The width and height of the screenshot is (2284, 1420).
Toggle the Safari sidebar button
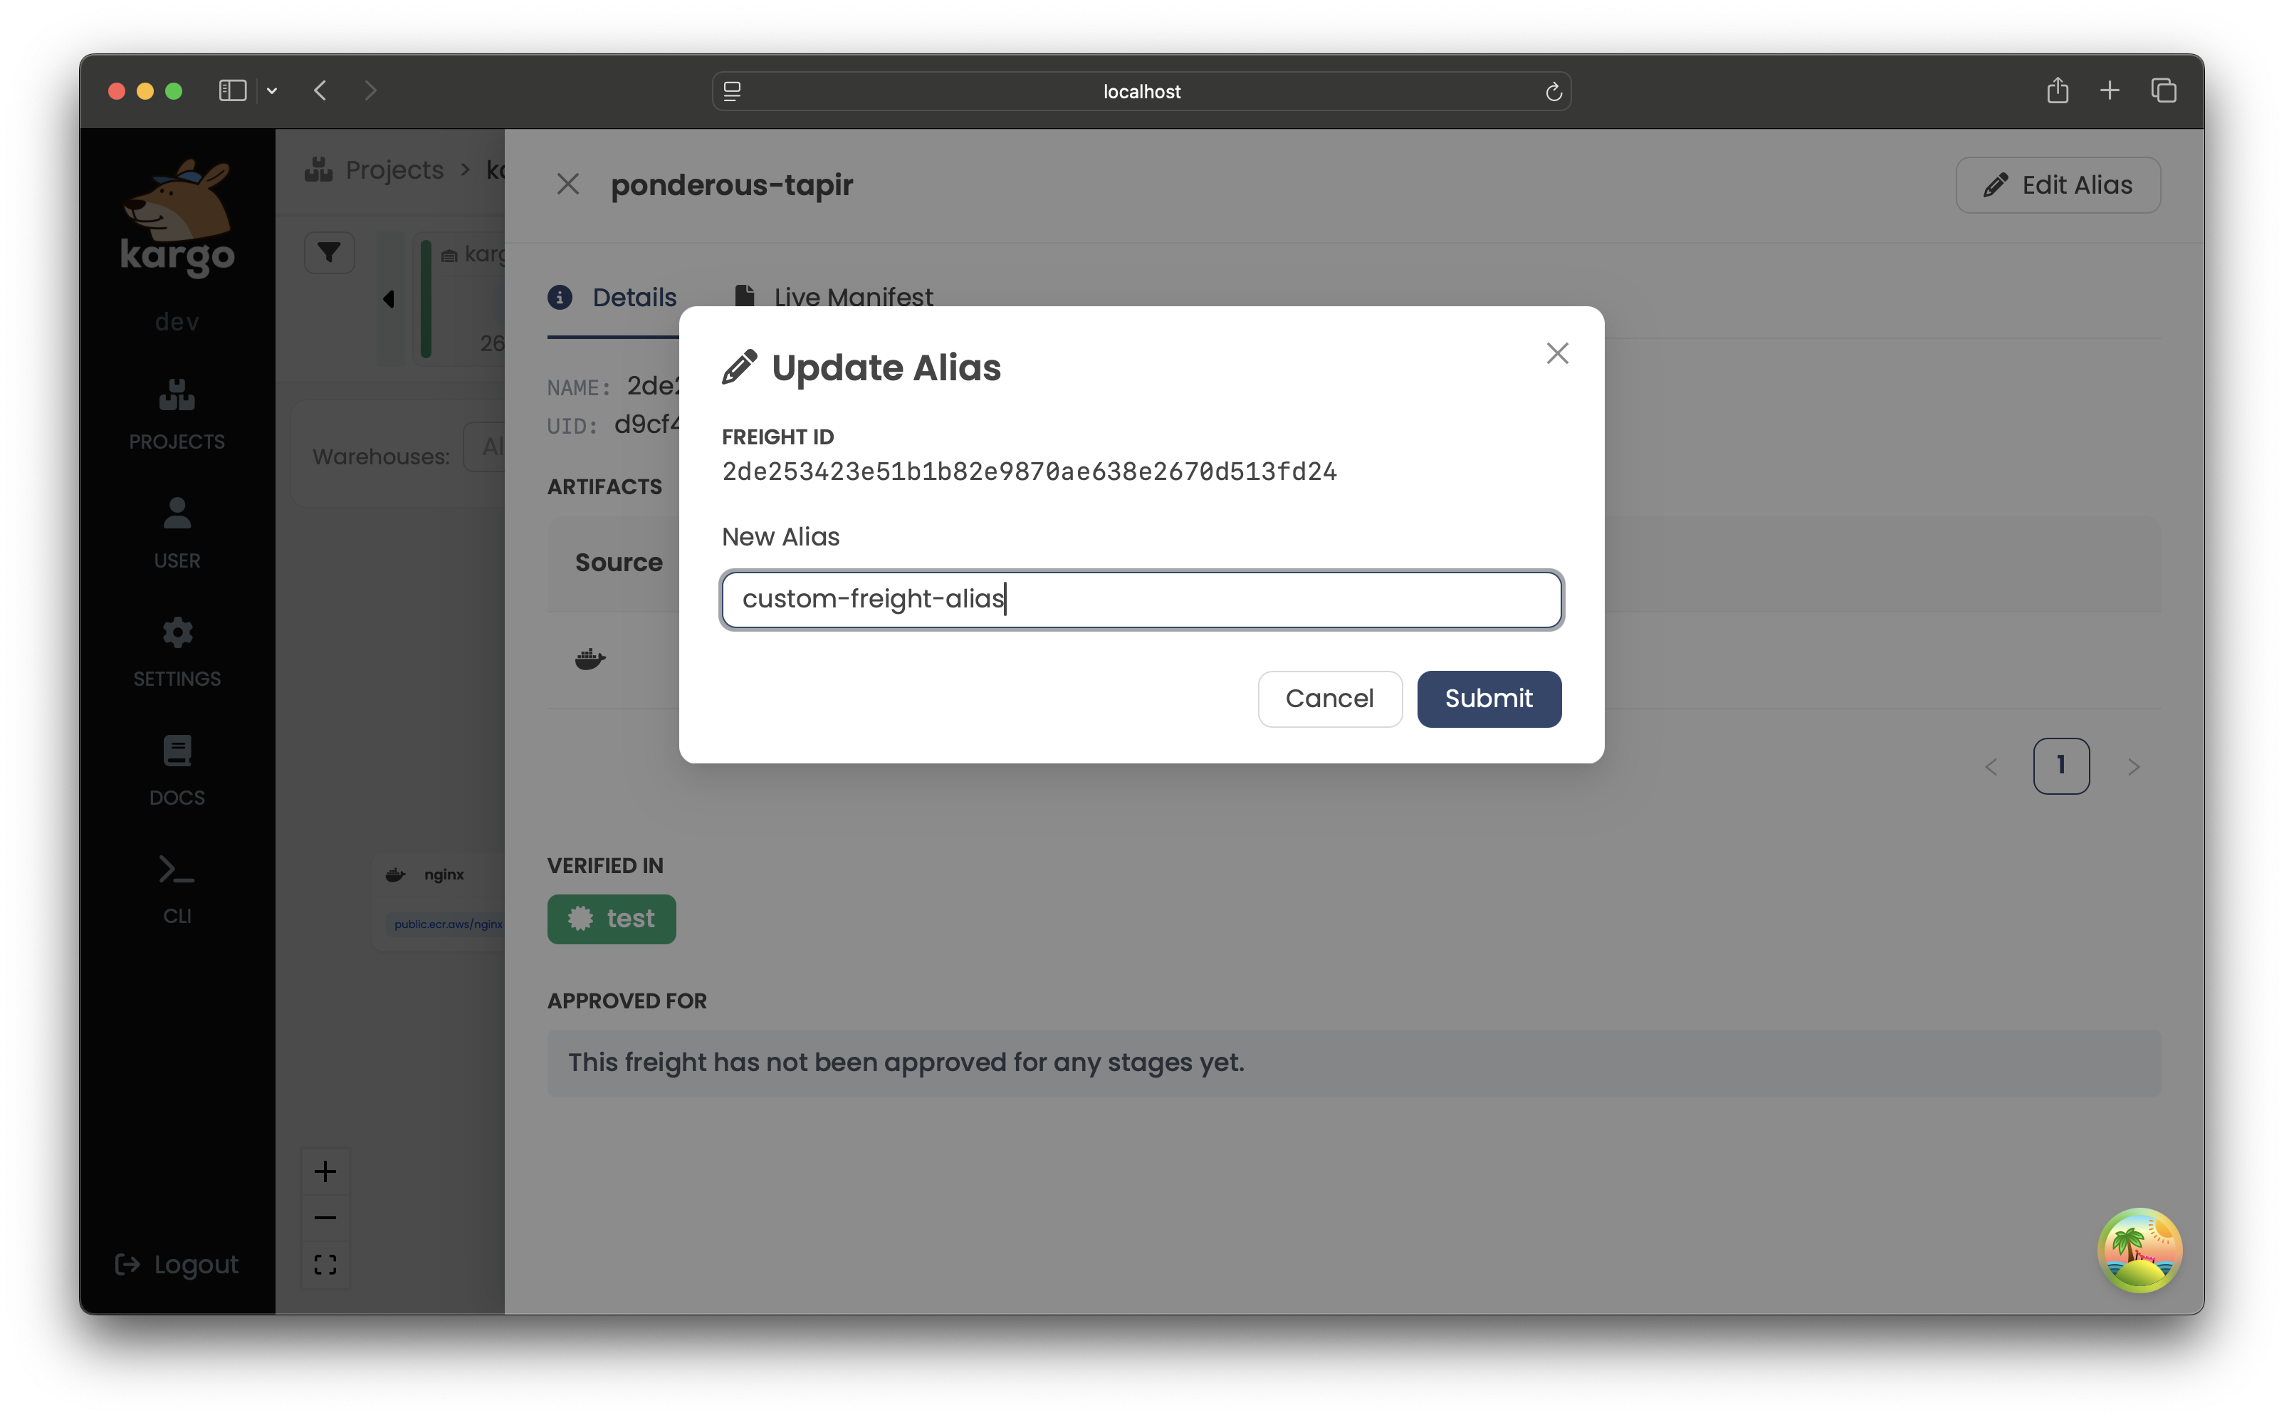coord(232,91)
